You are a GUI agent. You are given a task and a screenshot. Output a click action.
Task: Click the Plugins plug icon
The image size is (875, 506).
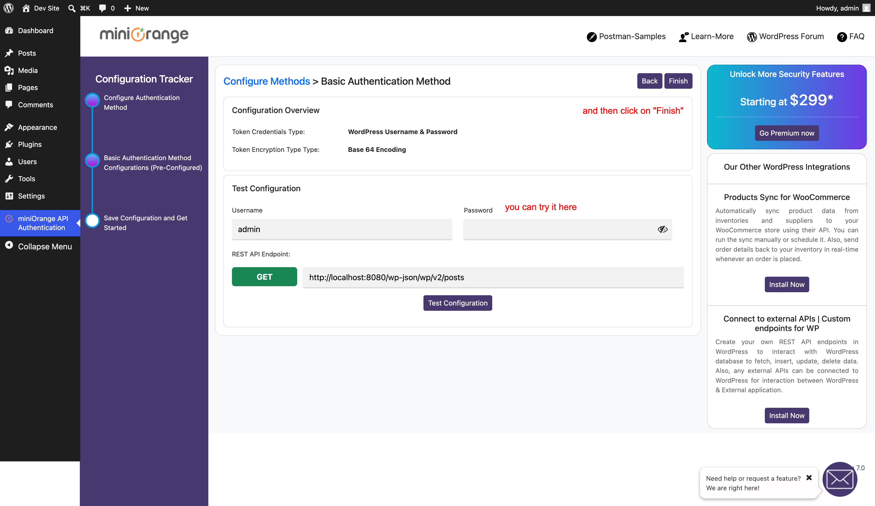coord(9,144)
